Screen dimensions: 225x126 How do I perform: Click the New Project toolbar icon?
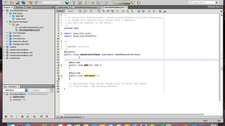(12, 2)
